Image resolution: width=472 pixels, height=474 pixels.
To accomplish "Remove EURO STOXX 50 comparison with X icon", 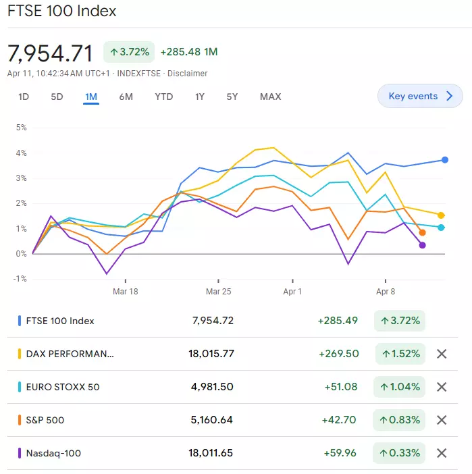I will coord(442,387).
